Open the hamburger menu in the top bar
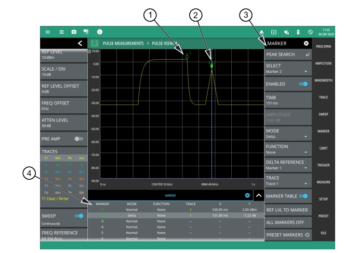Viewport: 358px width, 253px height. click(x=48, y=32)
